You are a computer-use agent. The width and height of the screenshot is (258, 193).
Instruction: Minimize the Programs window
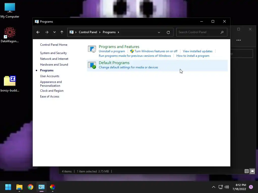201,22
